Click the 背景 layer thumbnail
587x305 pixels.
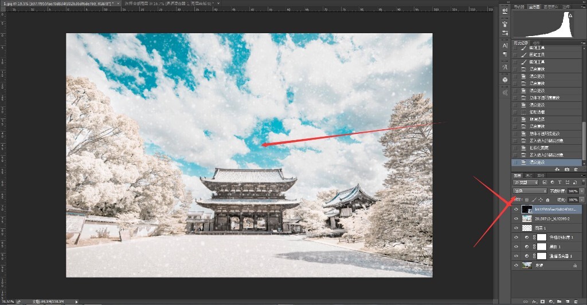(527, 266)
